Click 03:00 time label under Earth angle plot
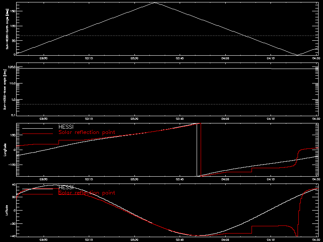323x242 pixels. tap(44, 58)
